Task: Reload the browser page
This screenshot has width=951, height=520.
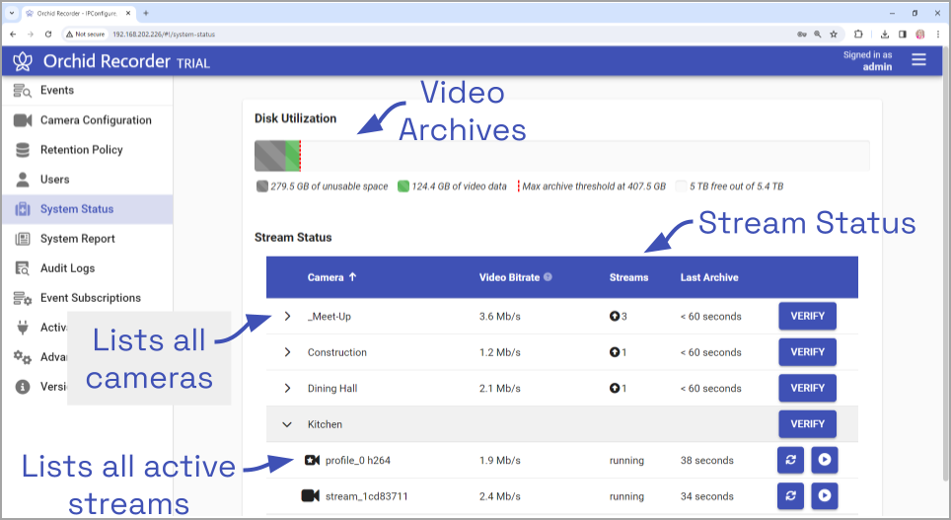Action: point(48,34)
